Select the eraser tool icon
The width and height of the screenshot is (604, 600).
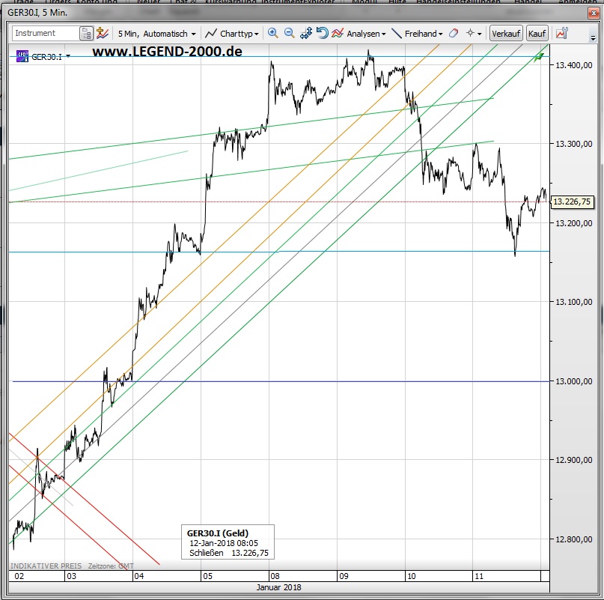click(x=453, y=34)
